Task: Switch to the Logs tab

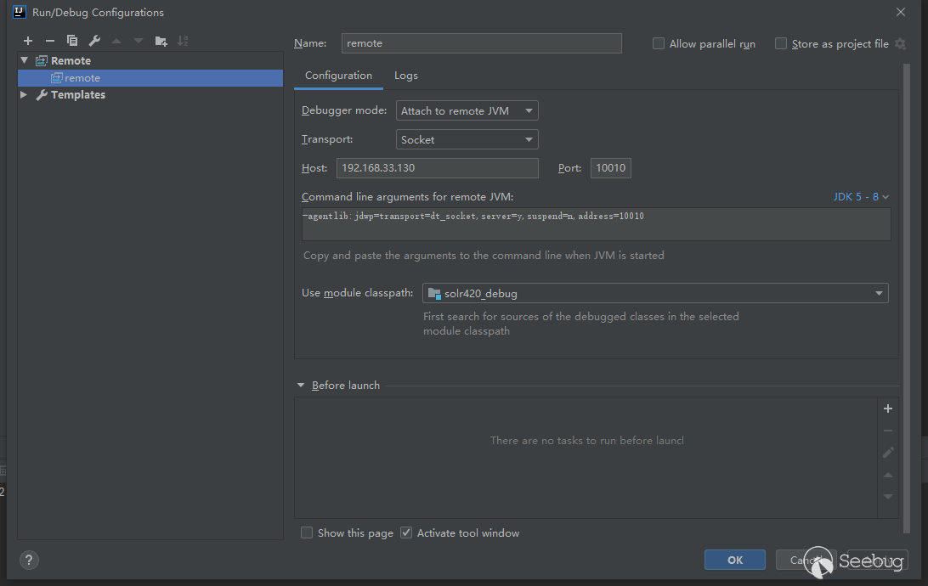Action: click(406, 76)
